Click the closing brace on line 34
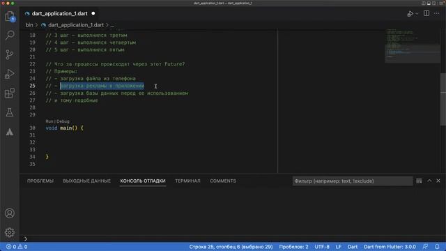This screenshot has width=446, height=251. point(47,157)
